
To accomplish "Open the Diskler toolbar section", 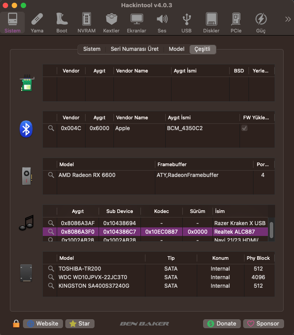I will (211, 23).
